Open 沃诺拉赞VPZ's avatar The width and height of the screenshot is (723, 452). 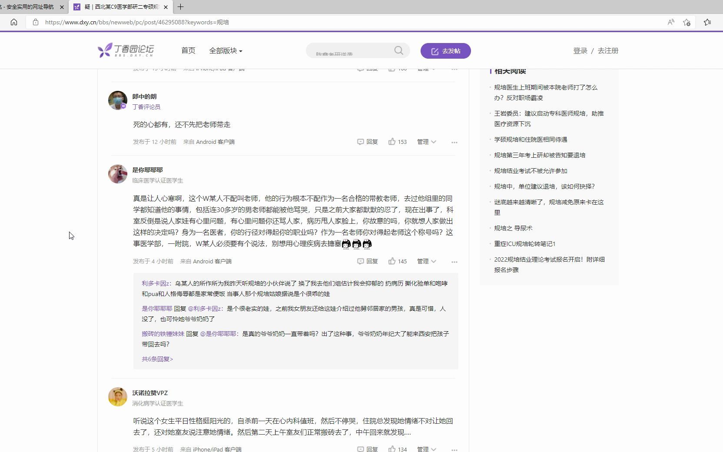point(117,397)
